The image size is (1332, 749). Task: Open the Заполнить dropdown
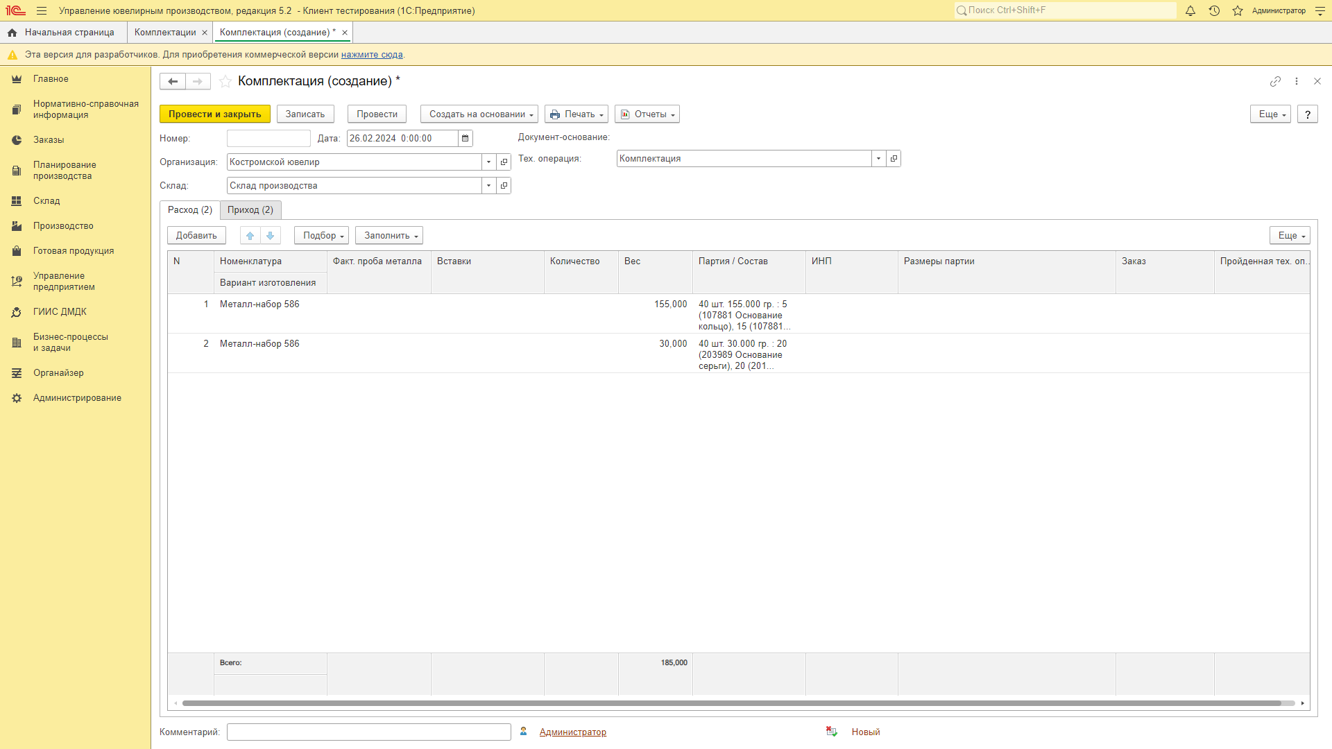click(389, 236)
